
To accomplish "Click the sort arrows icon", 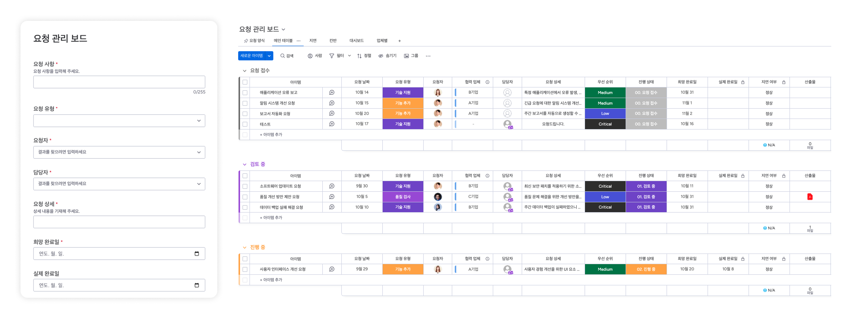I will (x=359, y=56).
